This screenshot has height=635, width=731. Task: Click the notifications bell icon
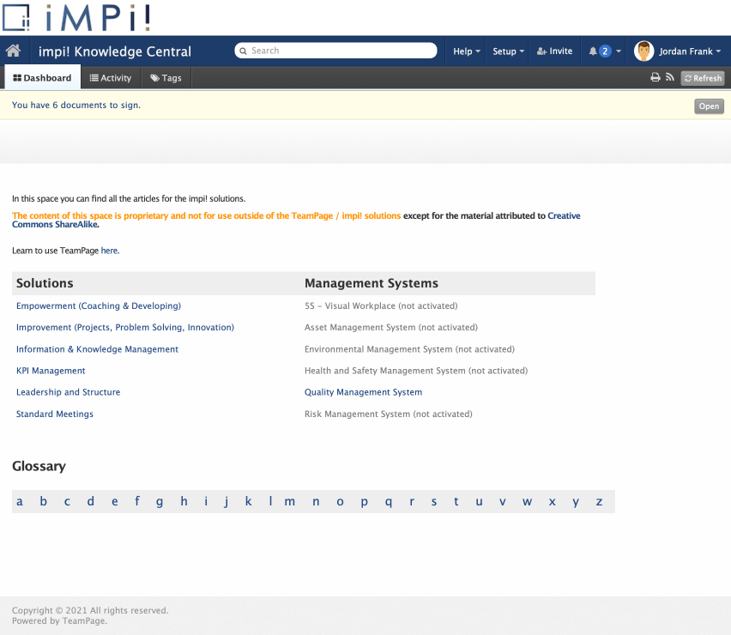pos(593,51)
